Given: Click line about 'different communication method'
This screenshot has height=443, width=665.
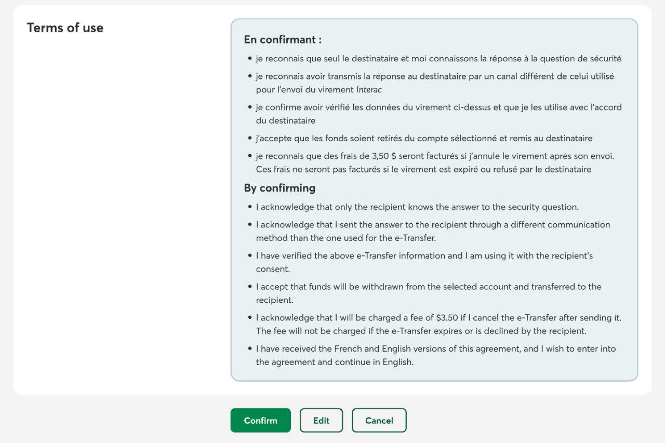Looking at the screenshot, I should click(432, 225).
